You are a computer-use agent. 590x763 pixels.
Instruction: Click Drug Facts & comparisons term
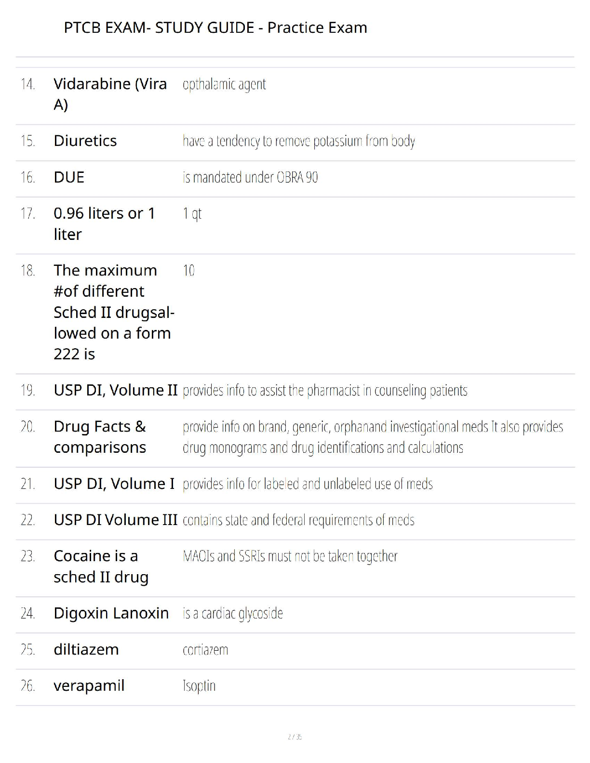point(100,437)
